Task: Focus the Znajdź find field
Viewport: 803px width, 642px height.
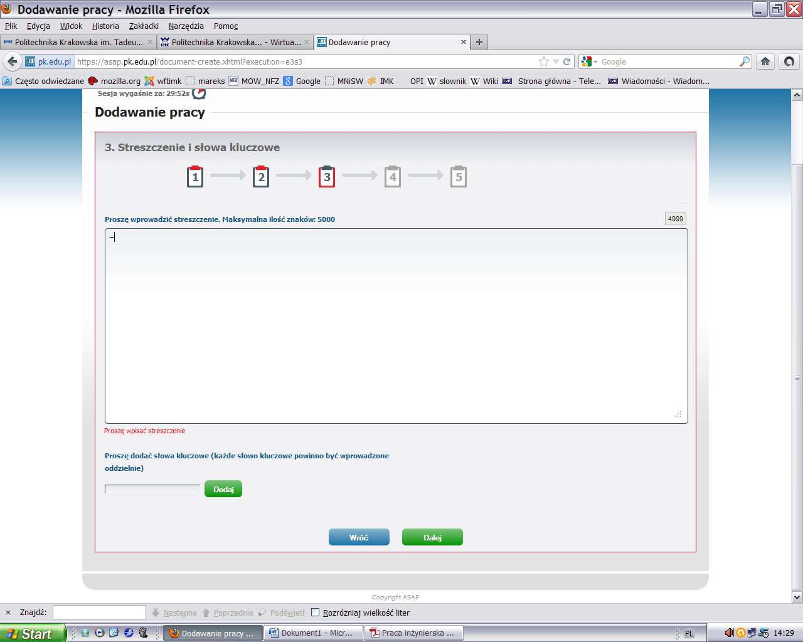Action: (x=99, y=613)
